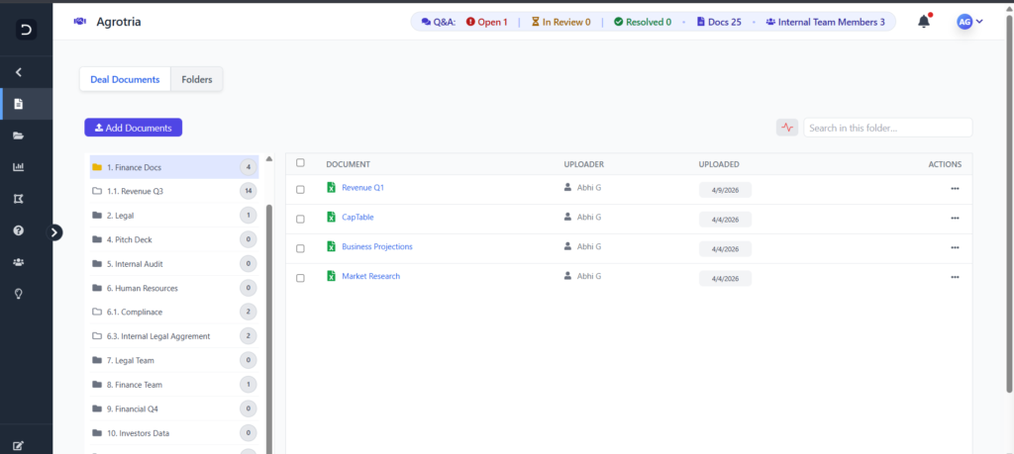Viewport: 1014px width, 454px height.
Task: Select the Deal Documents tab
Action: click(x=125, y=79)
